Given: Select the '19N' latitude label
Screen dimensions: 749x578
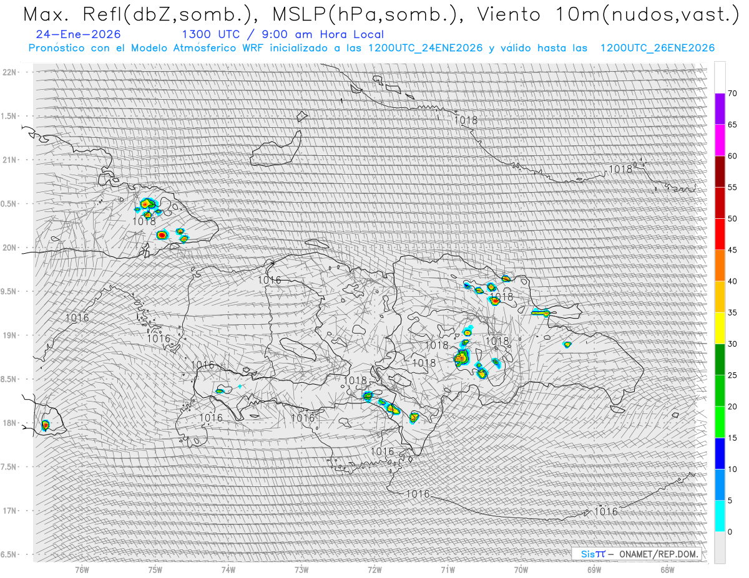Looking at the screenshot, I should tap(11, 335).
